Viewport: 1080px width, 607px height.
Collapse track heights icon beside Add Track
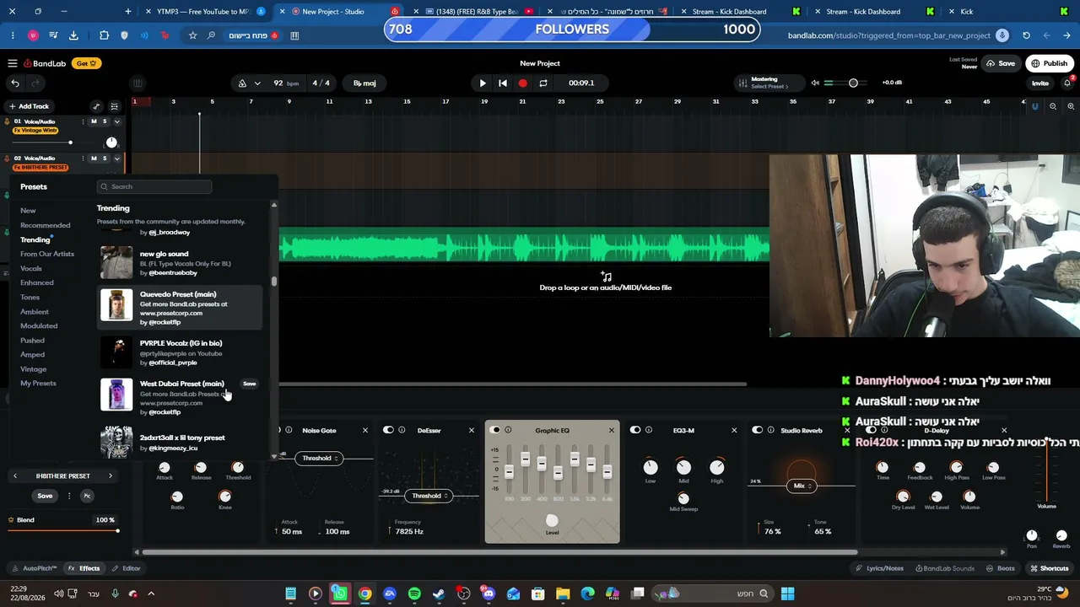(116, 106)
